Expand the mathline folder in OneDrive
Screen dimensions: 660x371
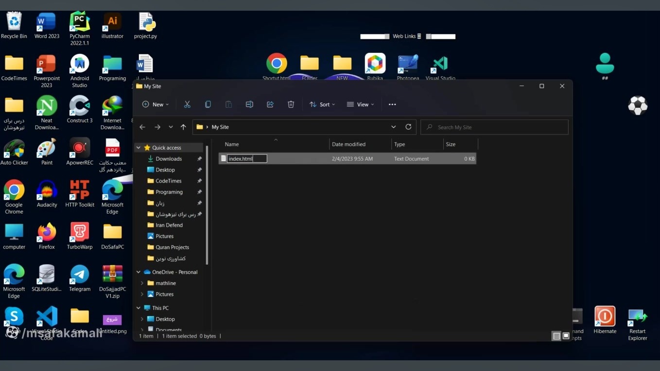pos(142,283)
